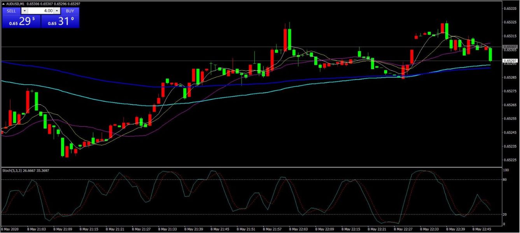Click the "8 May 22:15" time label
520x233 pixels.
(352, 229)
